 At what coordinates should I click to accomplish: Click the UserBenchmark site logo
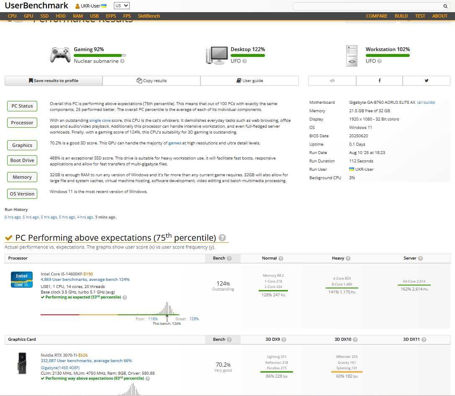coord(36,5)
